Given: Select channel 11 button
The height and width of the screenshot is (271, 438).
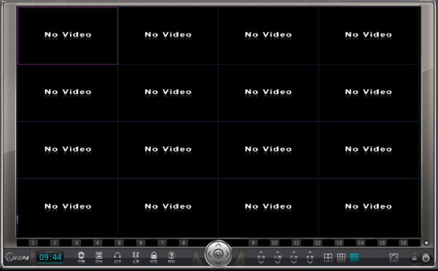Looking at the screenshot, I should tap(296, 243).
